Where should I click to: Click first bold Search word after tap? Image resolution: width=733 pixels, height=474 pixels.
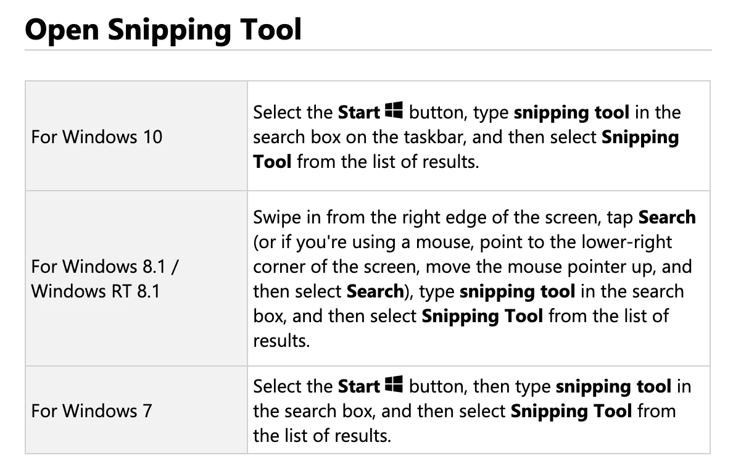coord(667,217)
